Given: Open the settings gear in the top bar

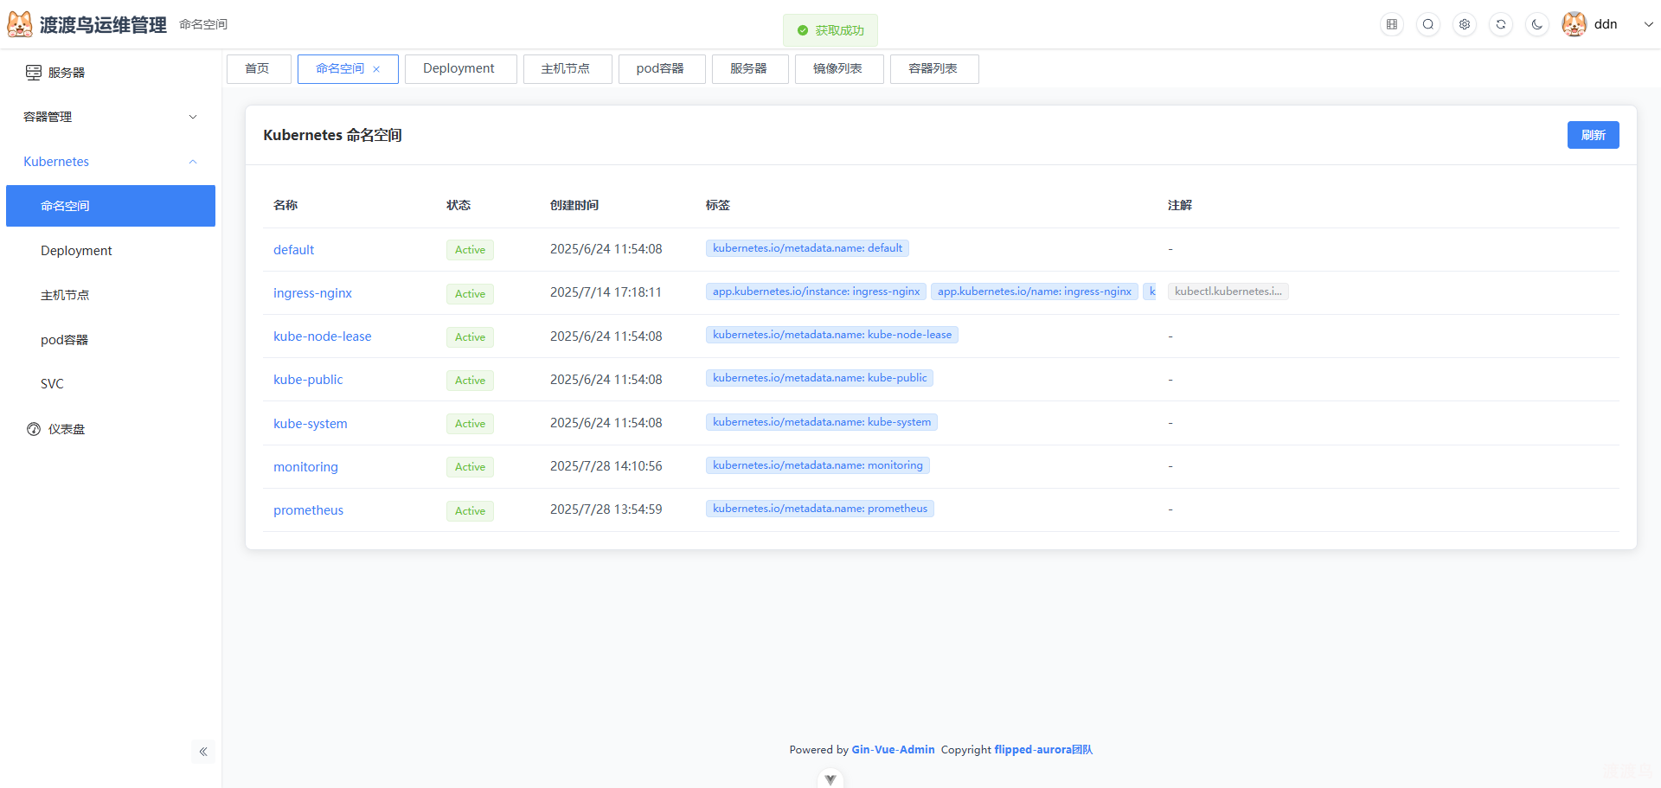Looking at the screenshot, I should [x=1464, y=24].
